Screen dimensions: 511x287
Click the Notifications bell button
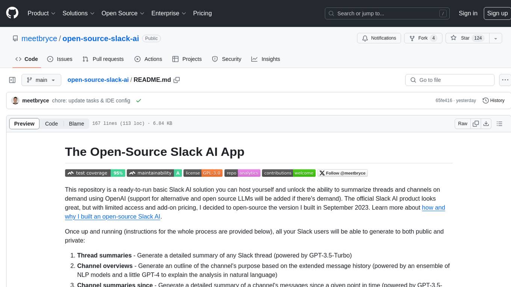tap(379, 38)
